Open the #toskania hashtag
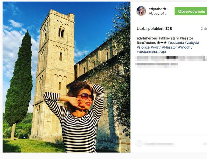Image resolution: width=207 pixels, height=159 pixels. pos(176,43)
